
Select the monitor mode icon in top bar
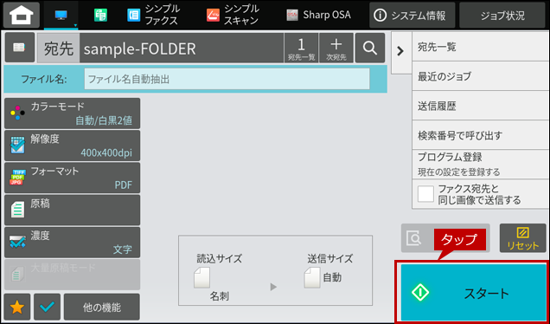61,15
